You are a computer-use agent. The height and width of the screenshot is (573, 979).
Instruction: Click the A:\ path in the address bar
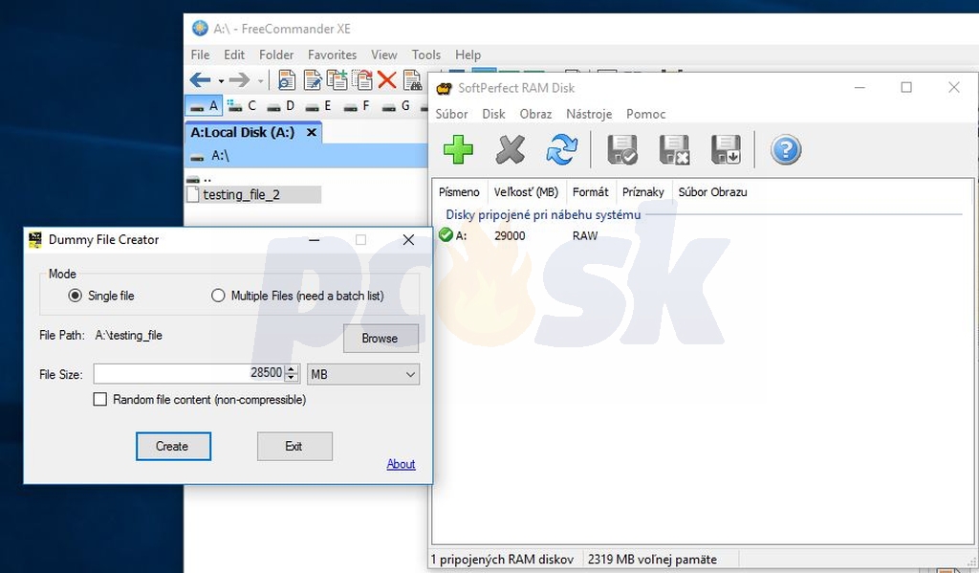(x=220, y=156)
